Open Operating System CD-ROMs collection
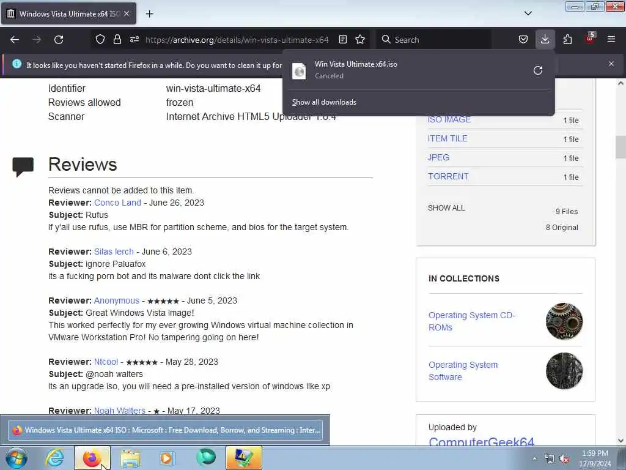 tap(472, 321)
